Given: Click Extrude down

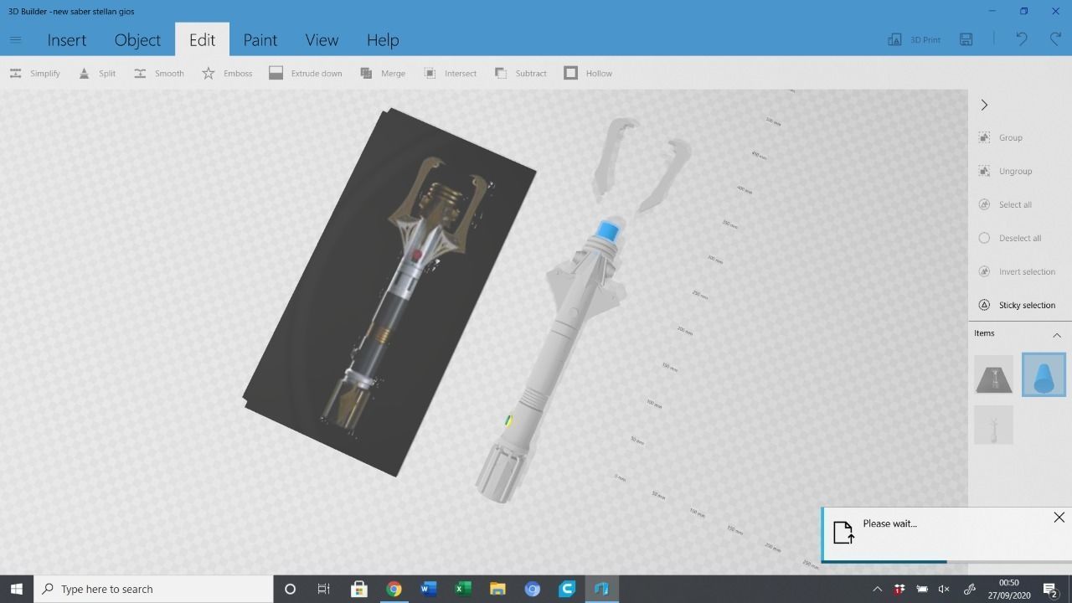Looking at the screenshot, I should (306, 73).
